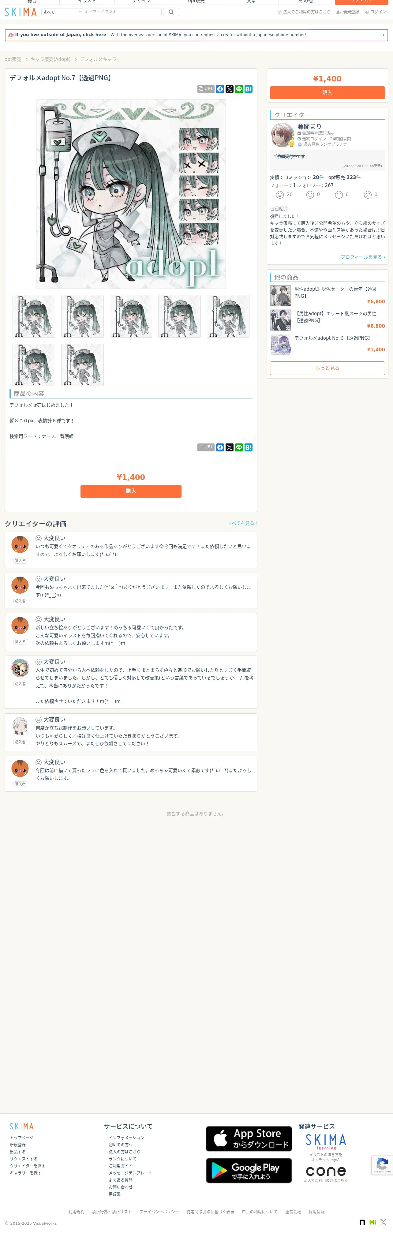Open the すべて category dropdown
Viewport: 393px width, 1248px height.
coord(62,12)
